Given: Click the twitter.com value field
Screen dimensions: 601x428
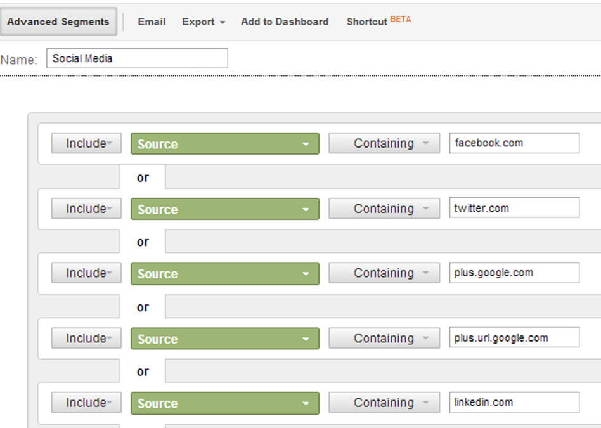Looking at the screenshot, I should coord(514,207).
